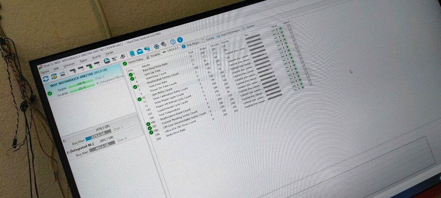Open the Dosya menu
Screen dimensions: 441x198
click(45, 72)
